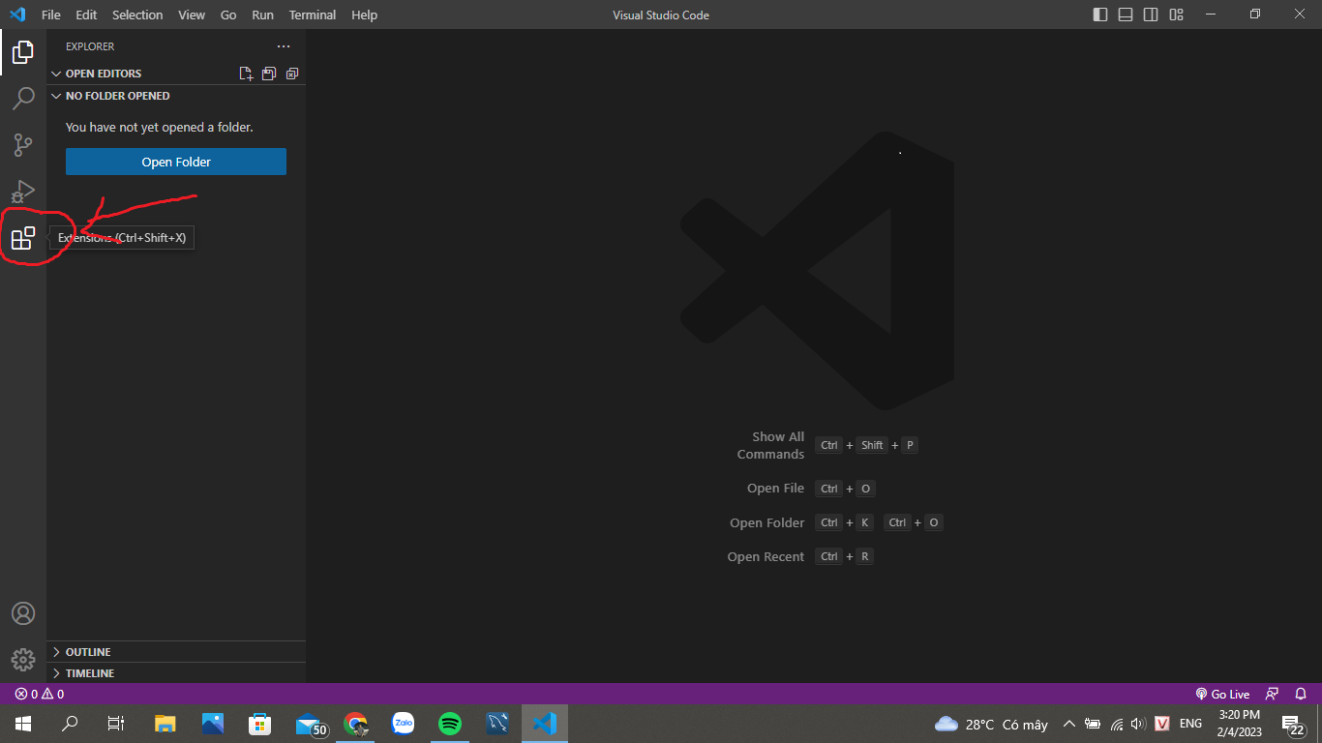Open the Source Control view
The height and width of the screenshot is (743, 1322).
pyautogui.click(x=23, y=145)
